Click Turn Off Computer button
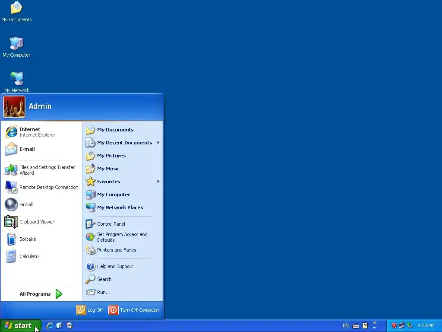The image size is (442, 332). tap(134, 310)
